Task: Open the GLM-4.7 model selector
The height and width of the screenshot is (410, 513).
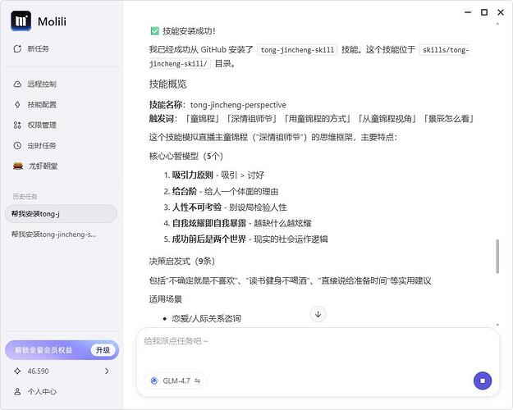Action: point(176,381)
